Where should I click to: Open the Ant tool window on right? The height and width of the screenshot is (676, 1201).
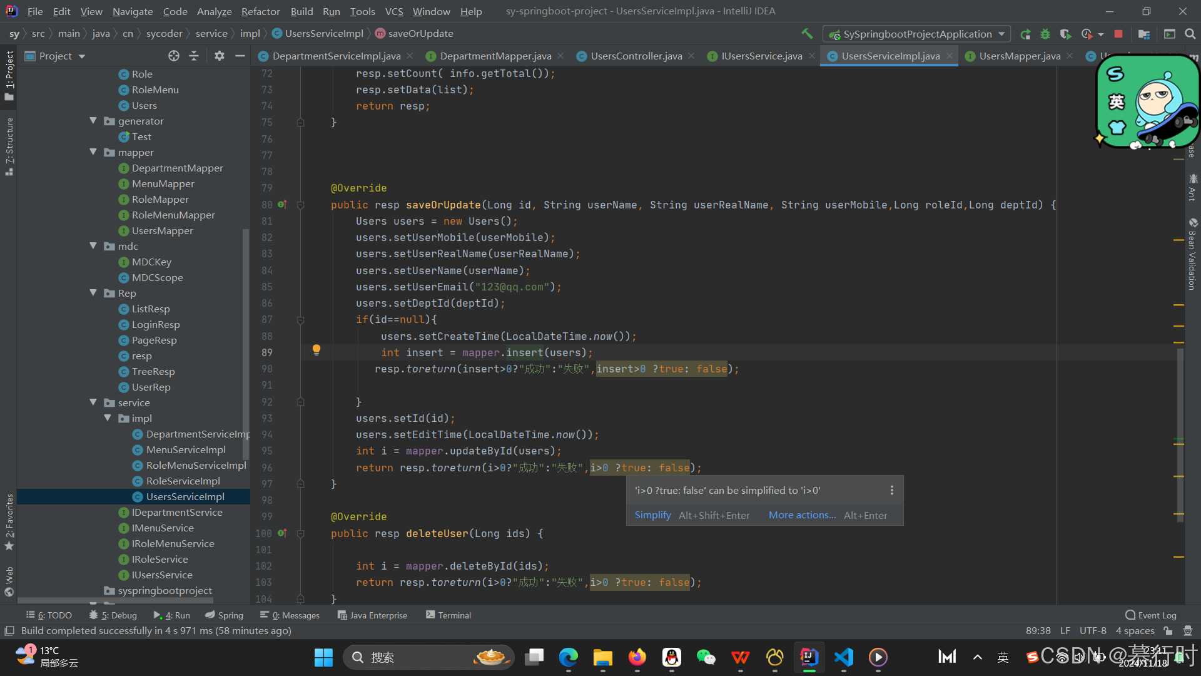(1192, 188)
